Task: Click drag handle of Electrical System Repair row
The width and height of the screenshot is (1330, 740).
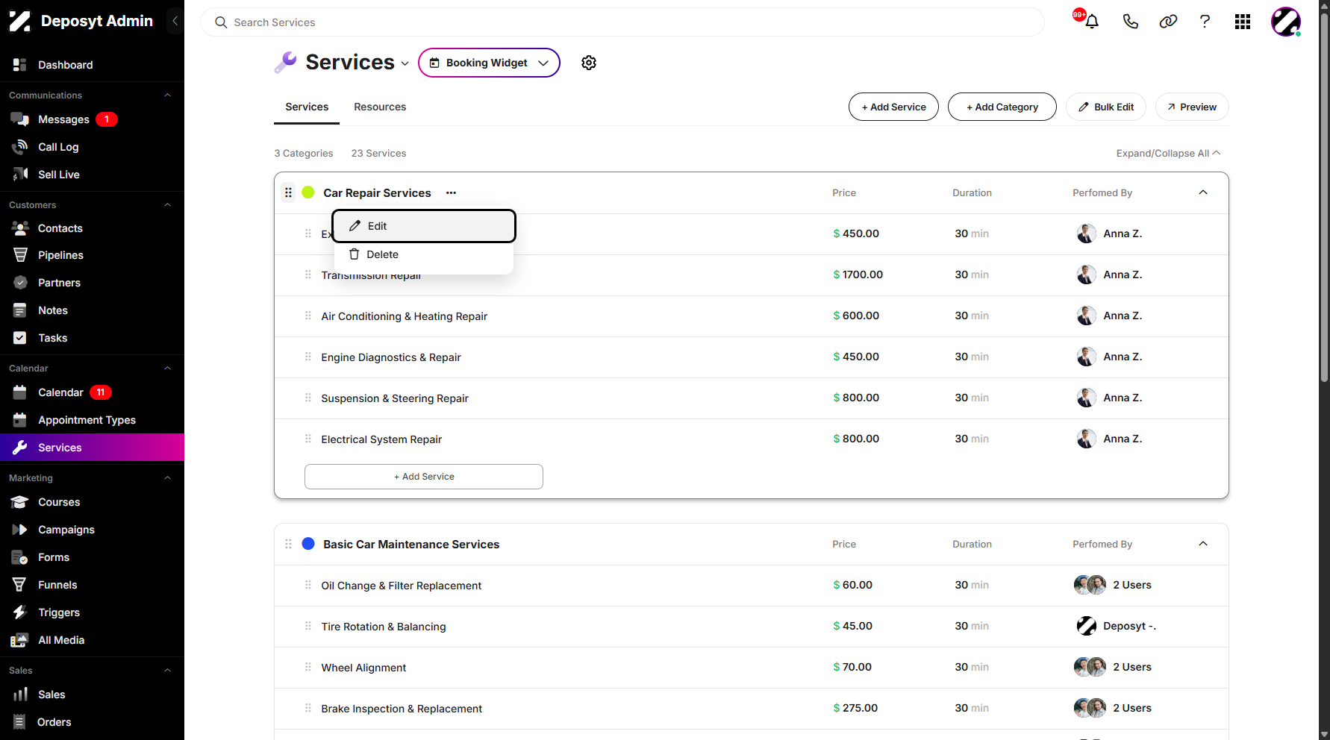Action: click(x=308, y=439)
